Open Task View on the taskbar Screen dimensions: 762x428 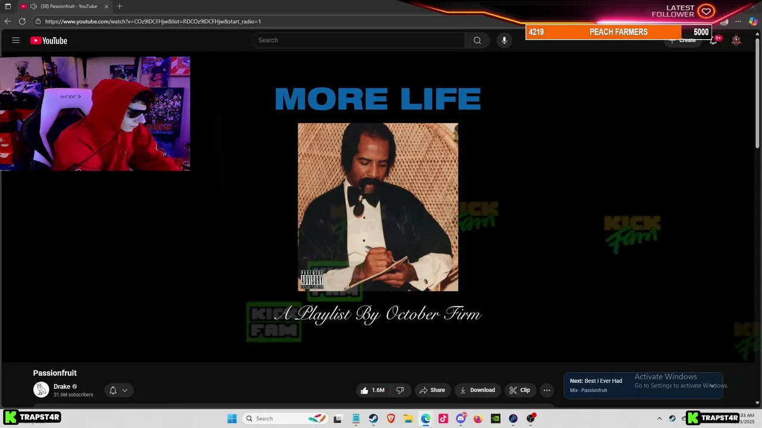338,418
